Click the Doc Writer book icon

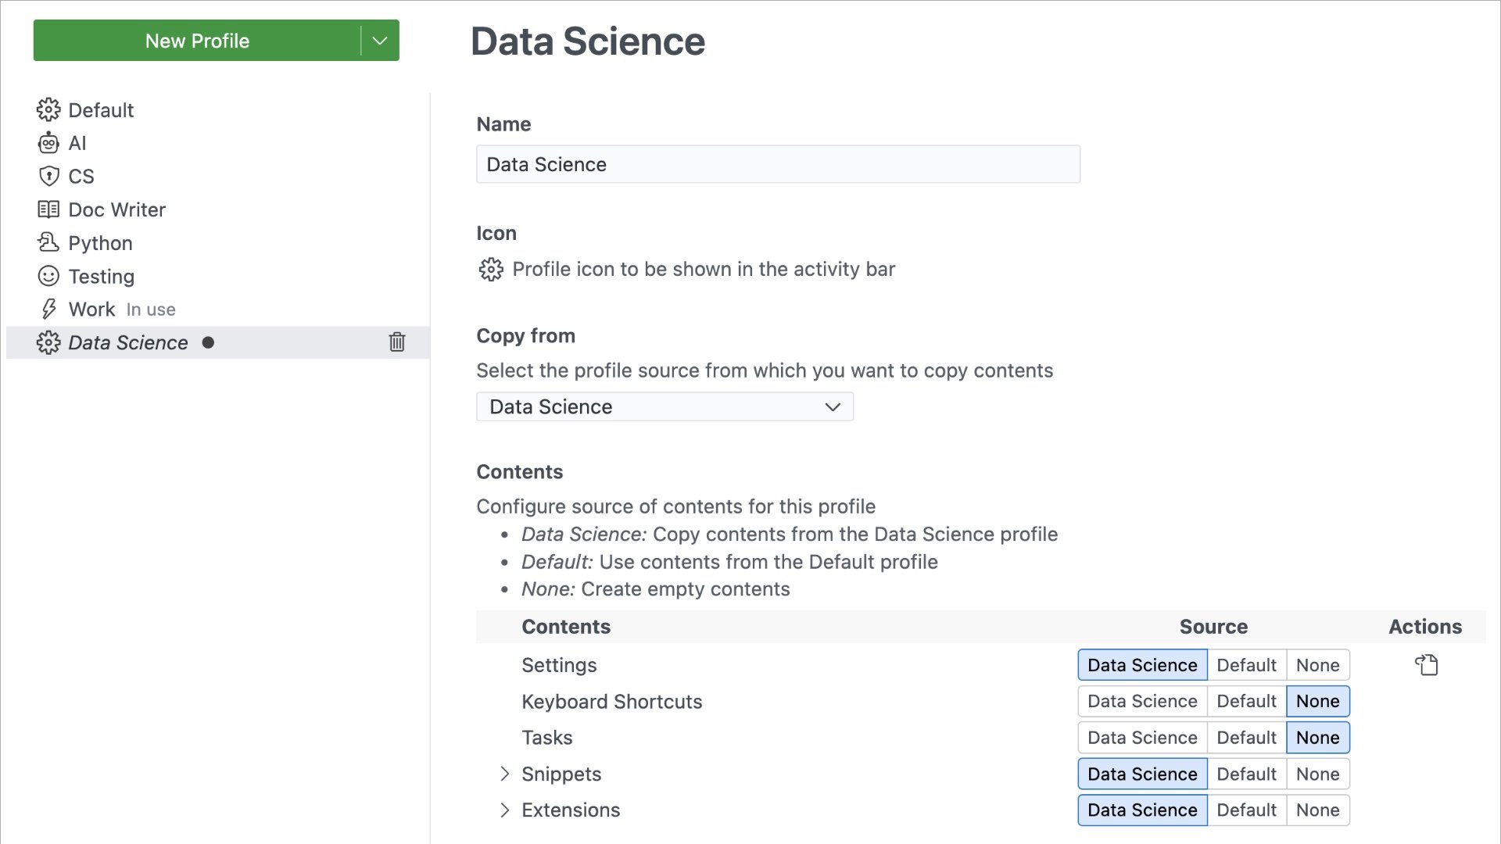click(48, 209)
